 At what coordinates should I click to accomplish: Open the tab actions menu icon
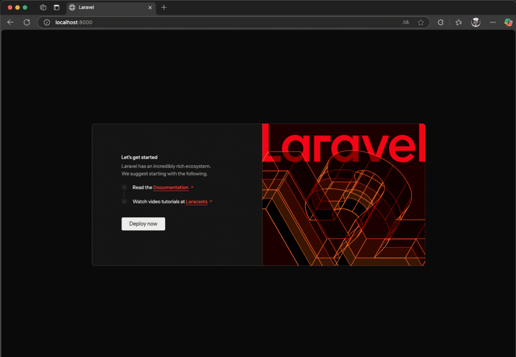(x=56, y=7)
